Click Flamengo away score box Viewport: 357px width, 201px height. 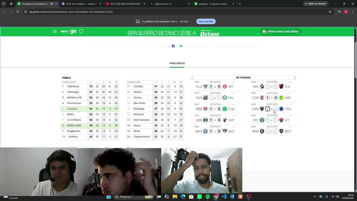click(x=276, y=87)
